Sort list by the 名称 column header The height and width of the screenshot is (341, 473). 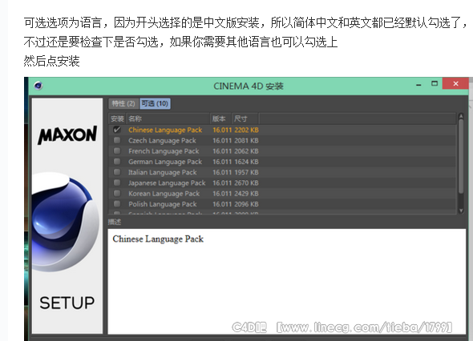coord(168,118)
